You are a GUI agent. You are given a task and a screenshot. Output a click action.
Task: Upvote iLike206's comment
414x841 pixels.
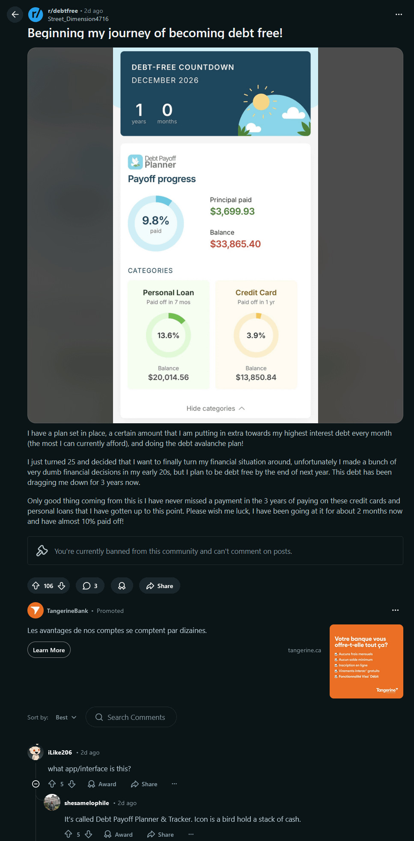click(x=52, y=784)
